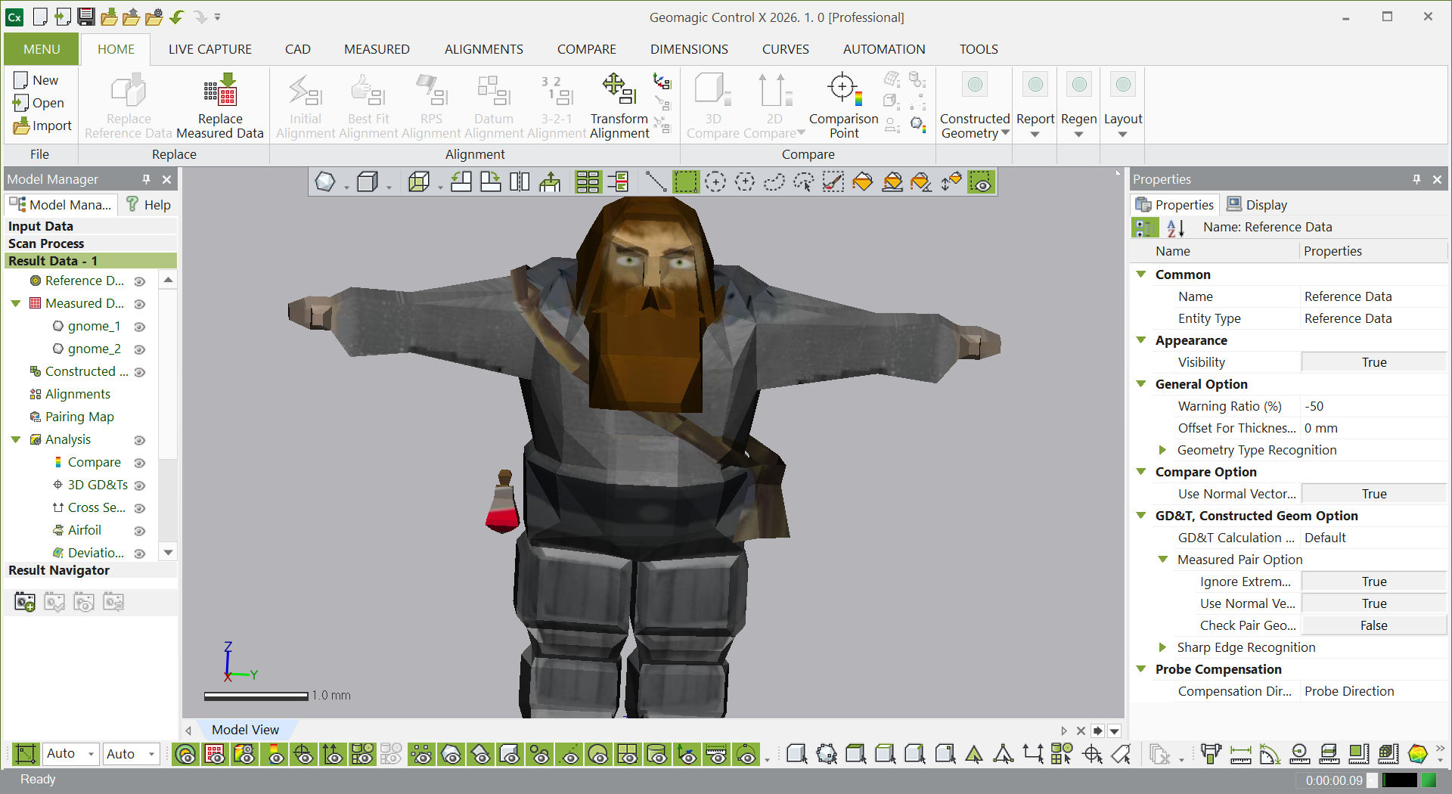Open the DIMENSIONS ribbon tab
The height and width of the screenshot is (794, 1452).
pyautogui.click(x=689, y=49)
